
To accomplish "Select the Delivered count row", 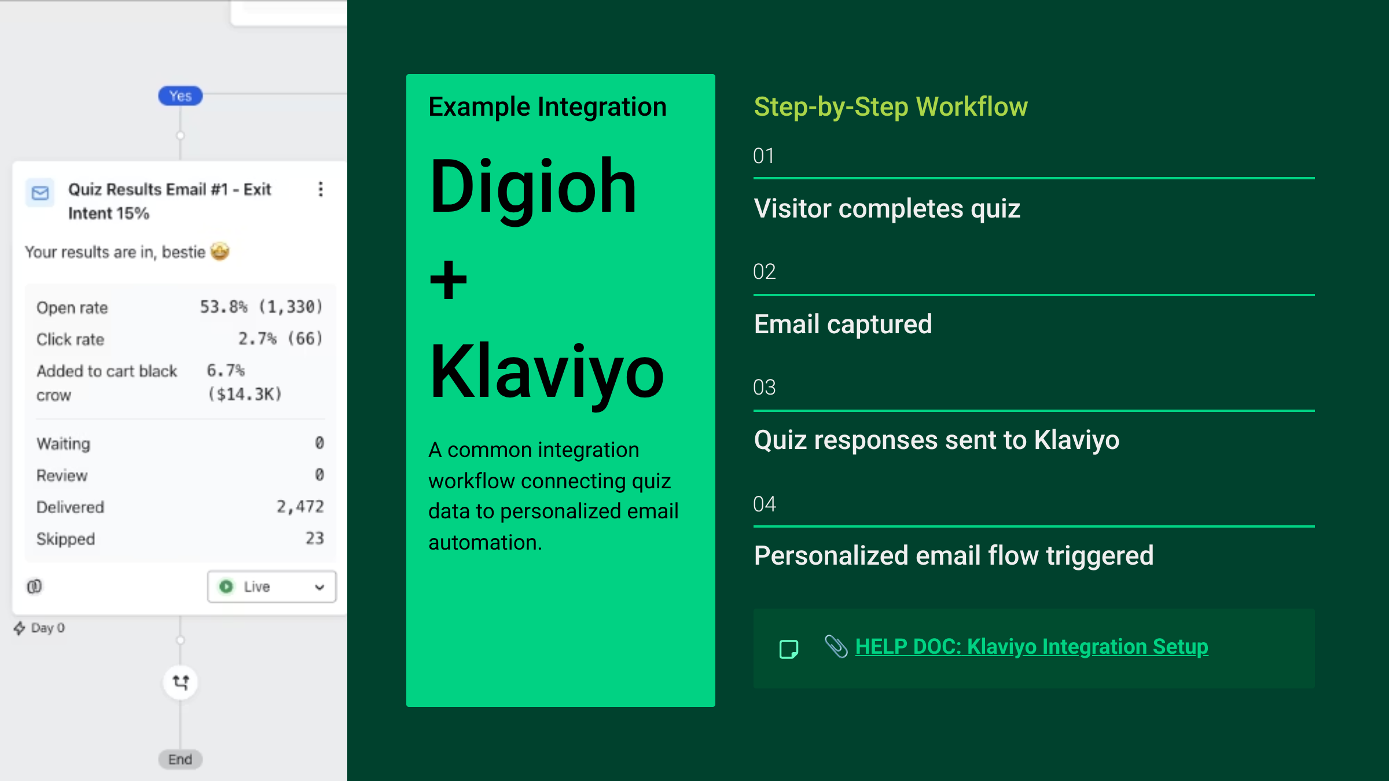I will (179, 507).
